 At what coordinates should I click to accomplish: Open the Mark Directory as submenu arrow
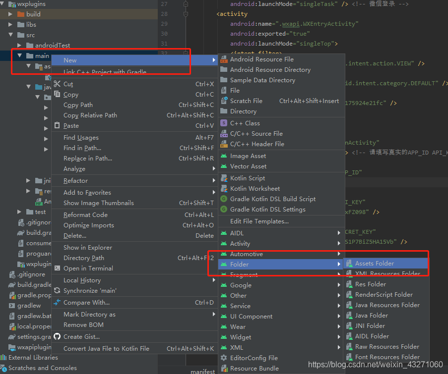214,314
